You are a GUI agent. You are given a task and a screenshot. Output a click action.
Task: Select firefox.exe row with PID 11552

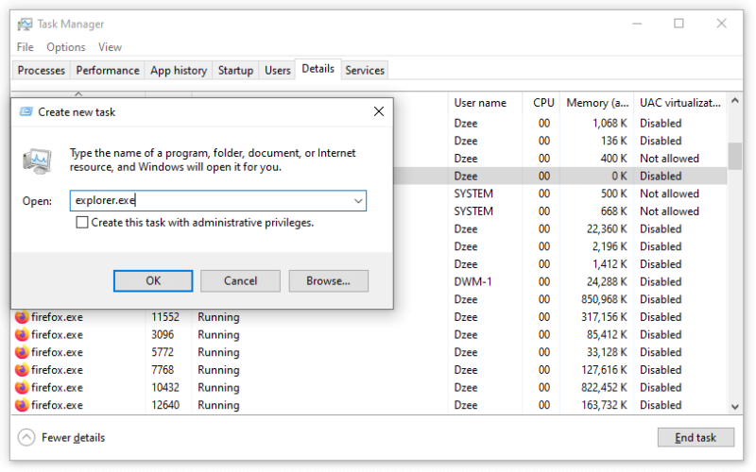[369, 317]
